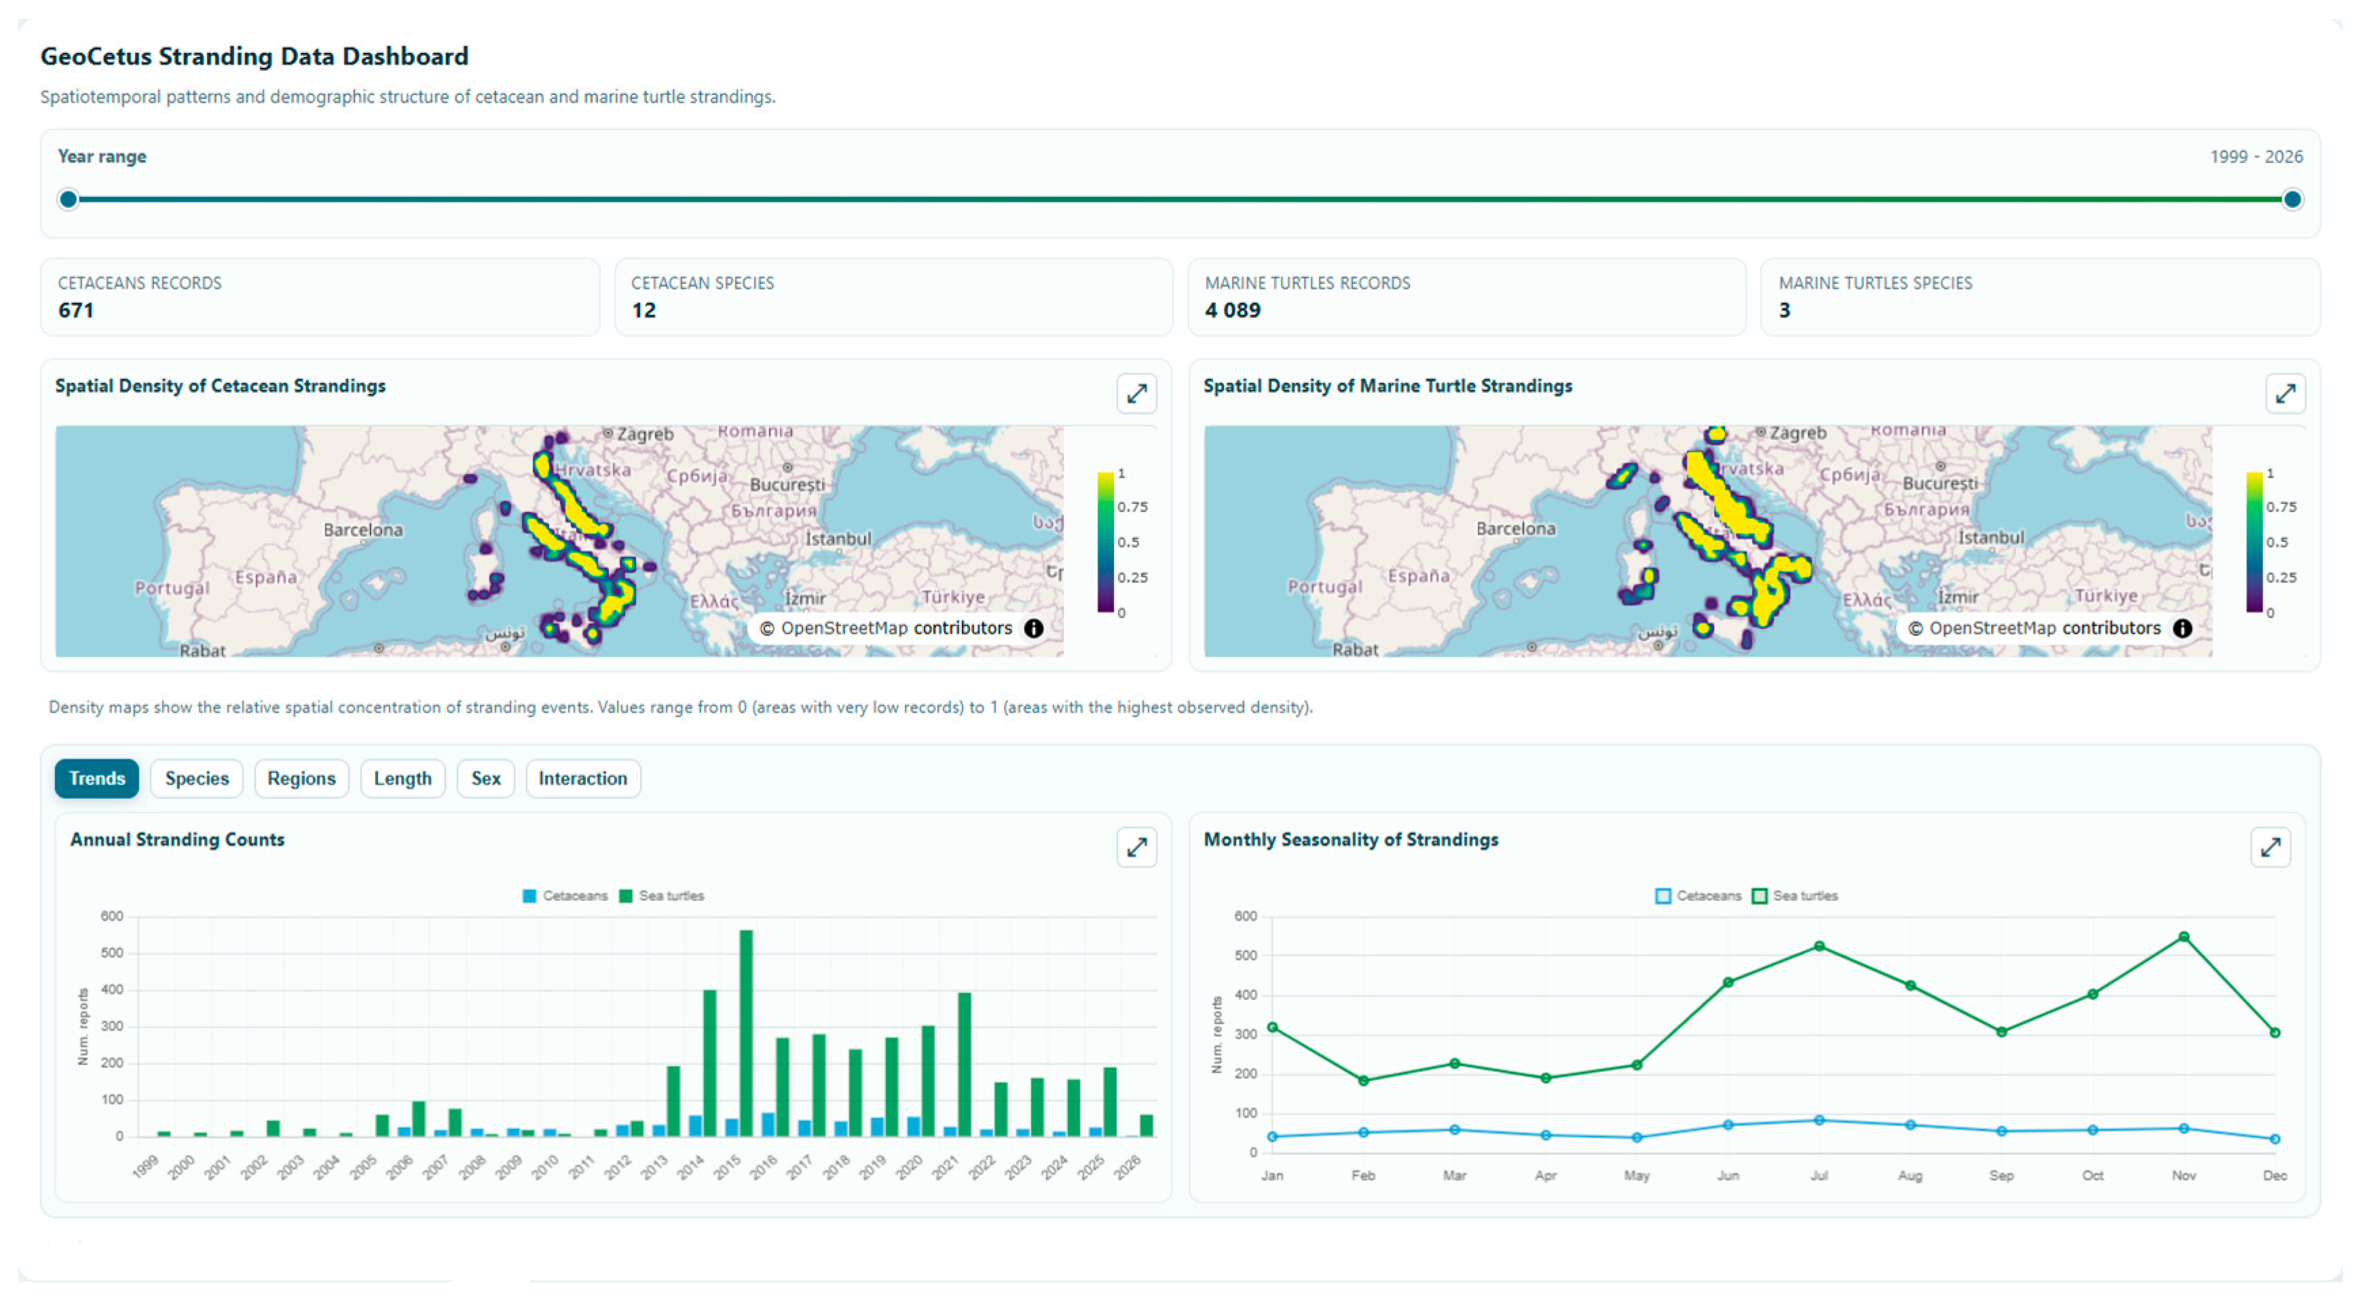
Task: Open the Interaction tab
Action: pyautogui.click(x=582, y=778)
